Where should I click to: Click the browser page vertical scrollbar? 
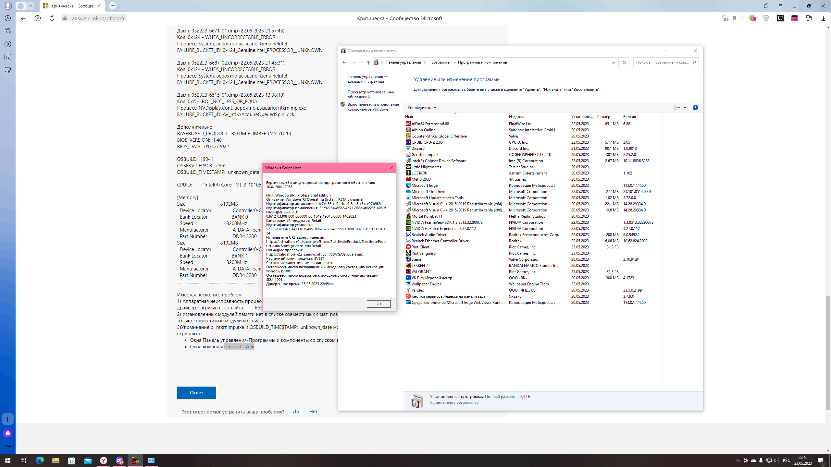pyautogui.click(x=828, y=353)
